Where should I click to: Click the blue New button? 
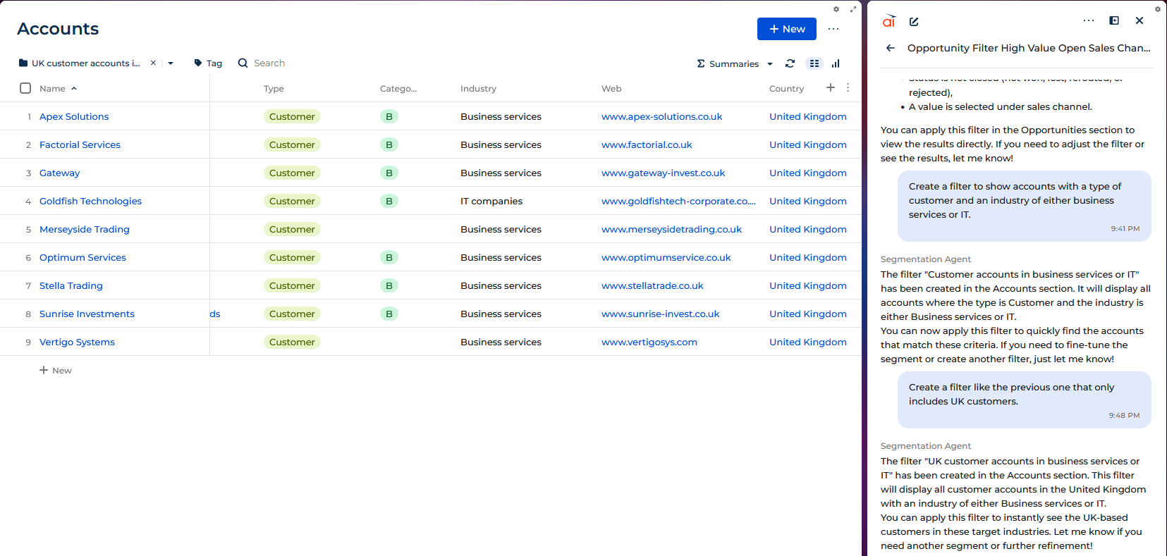coord(787,29)
